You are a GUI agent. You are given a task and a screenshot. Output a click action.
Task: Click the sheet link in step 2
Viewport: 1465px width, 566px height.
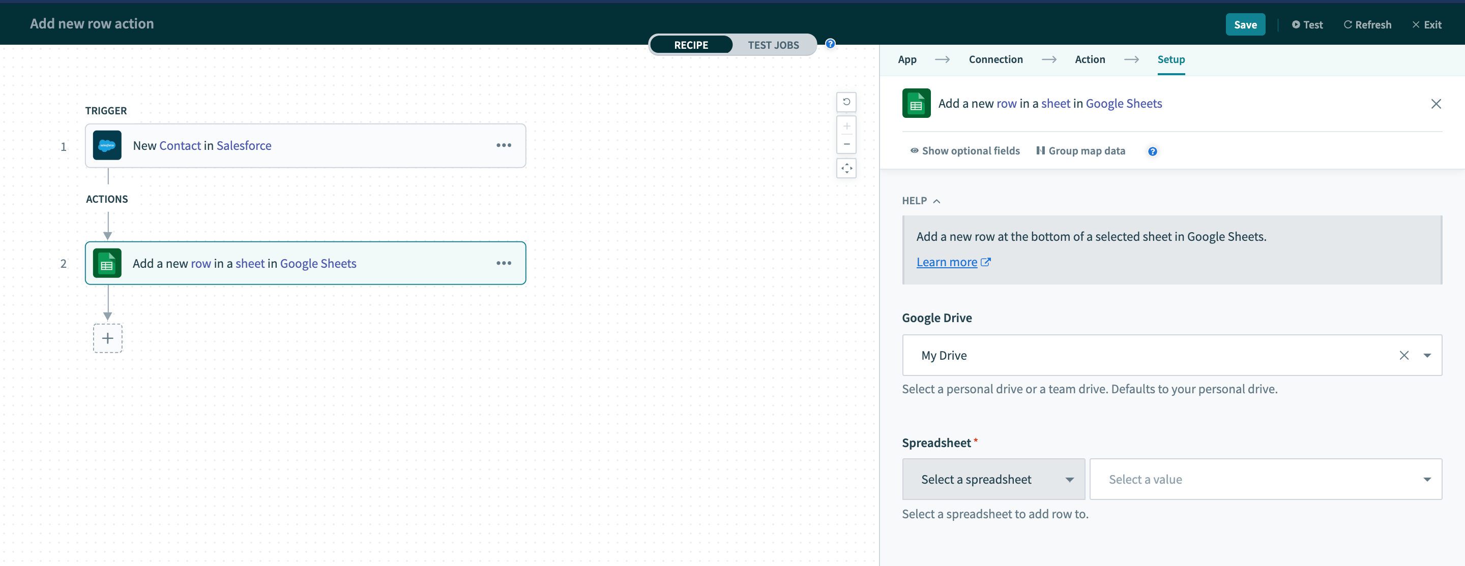(x=250, y=263)
